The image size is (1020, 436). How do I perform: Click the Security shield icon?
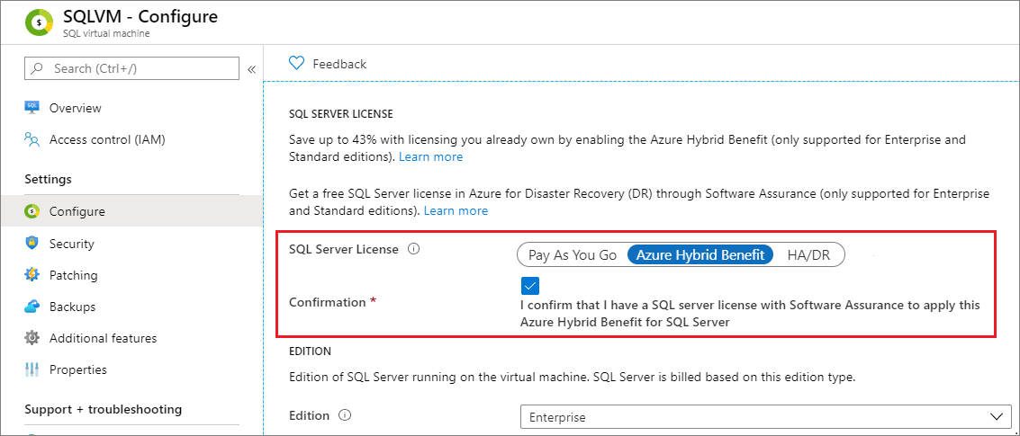tap(32, 244)
